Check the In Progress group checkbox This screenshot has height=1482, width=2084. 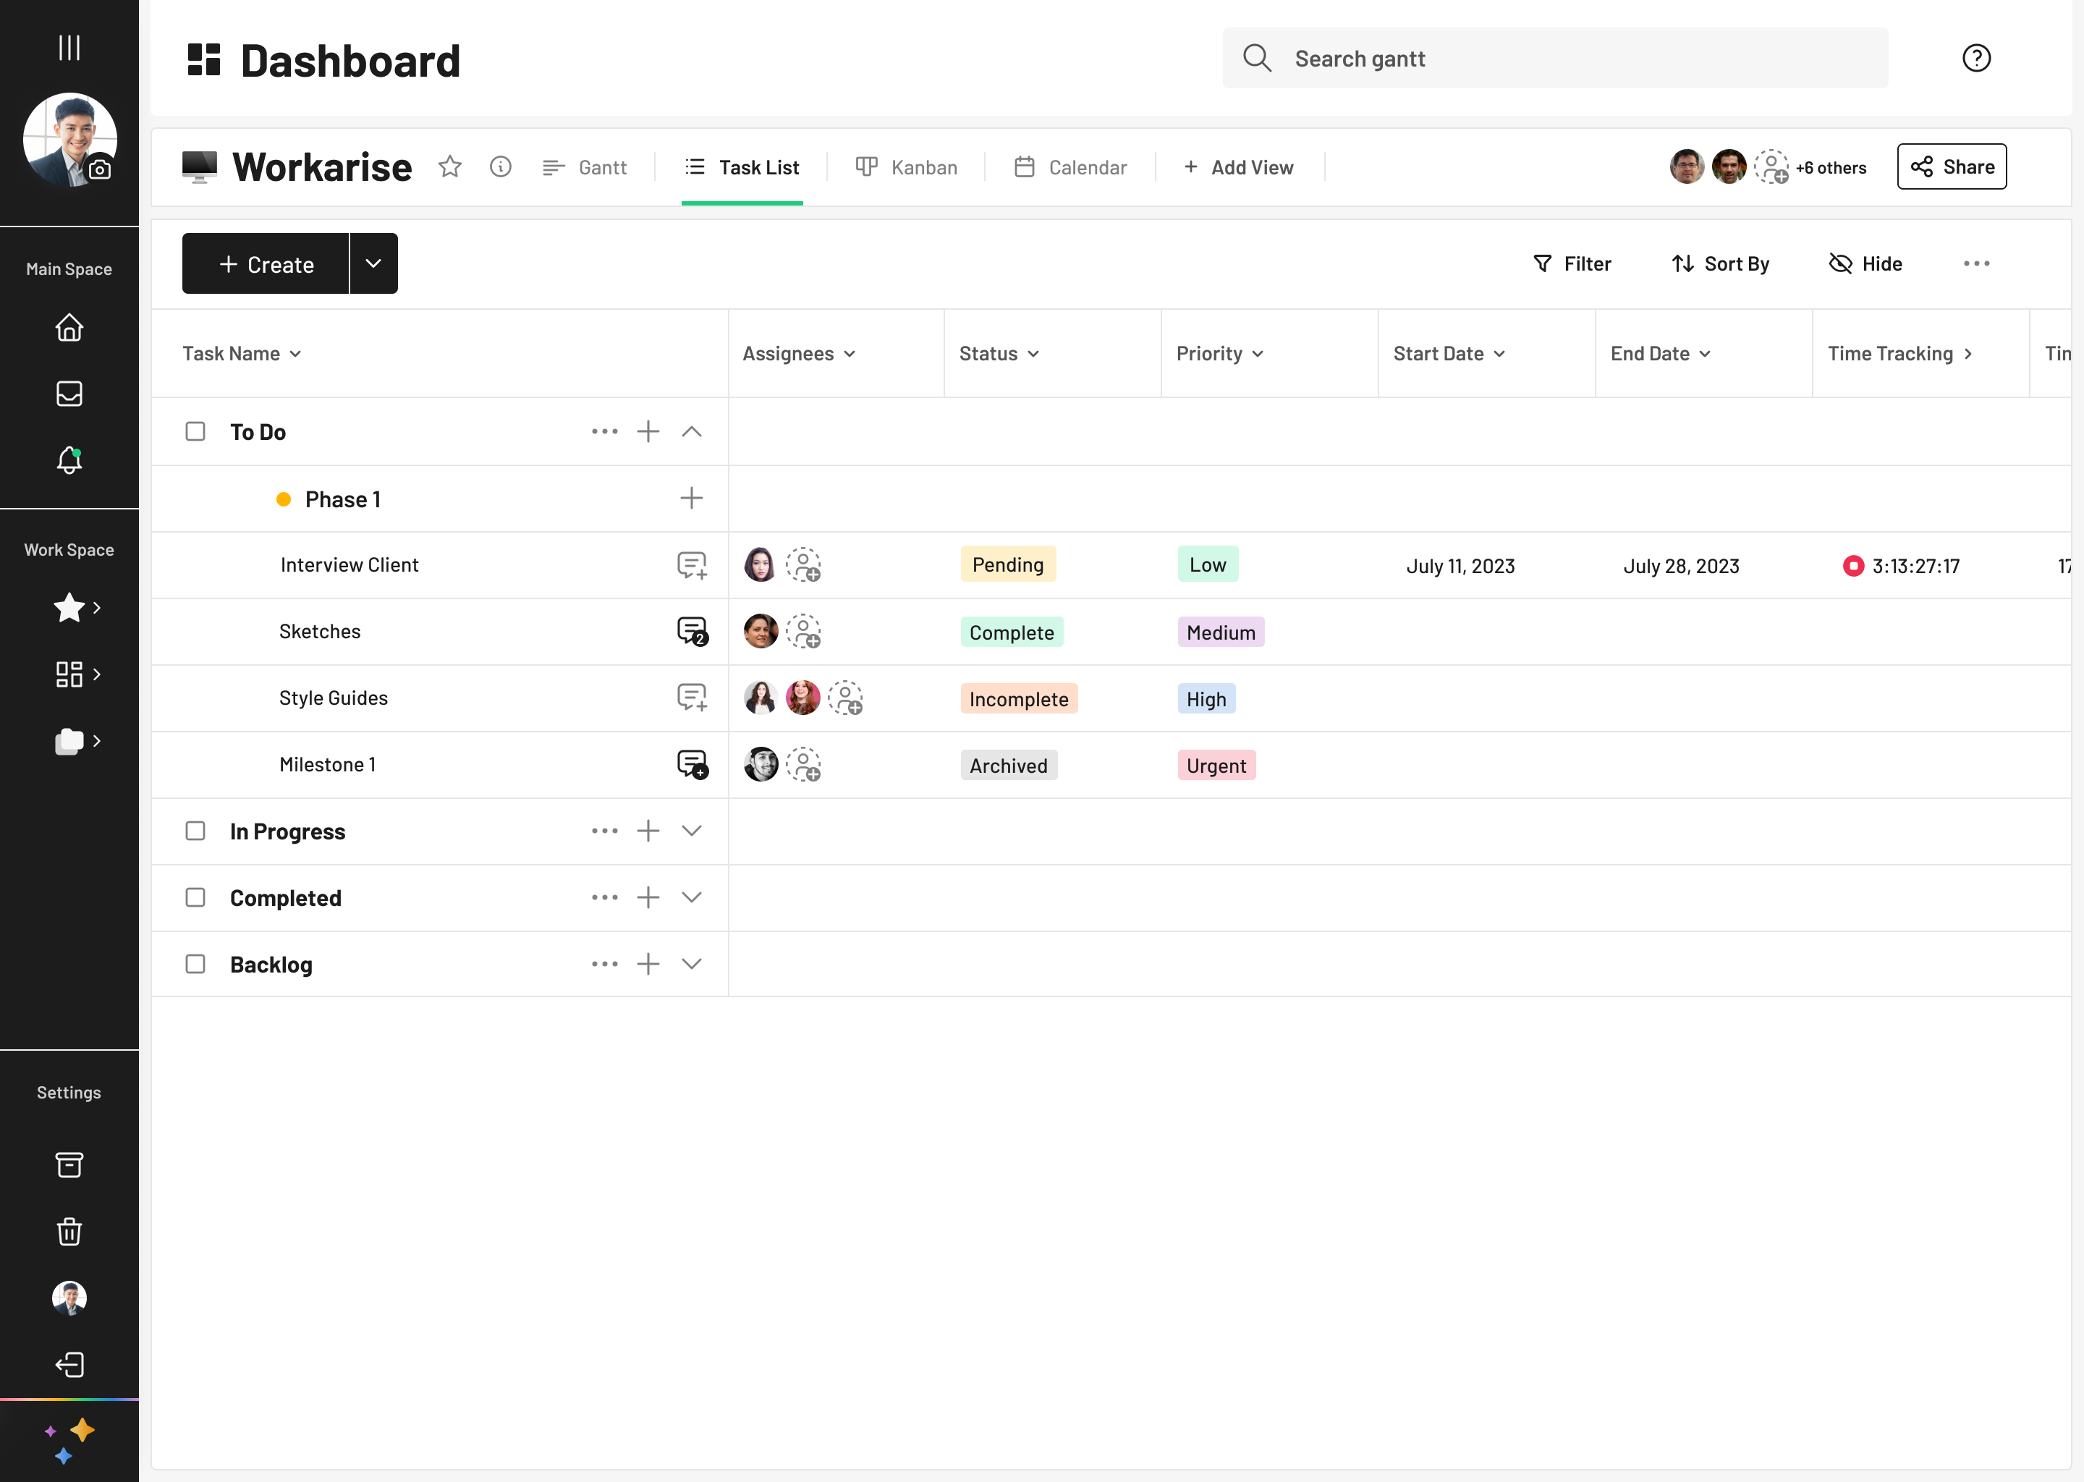tap(195, 831)
